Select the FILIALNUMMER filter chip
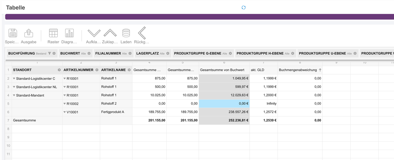 (111, 54)
